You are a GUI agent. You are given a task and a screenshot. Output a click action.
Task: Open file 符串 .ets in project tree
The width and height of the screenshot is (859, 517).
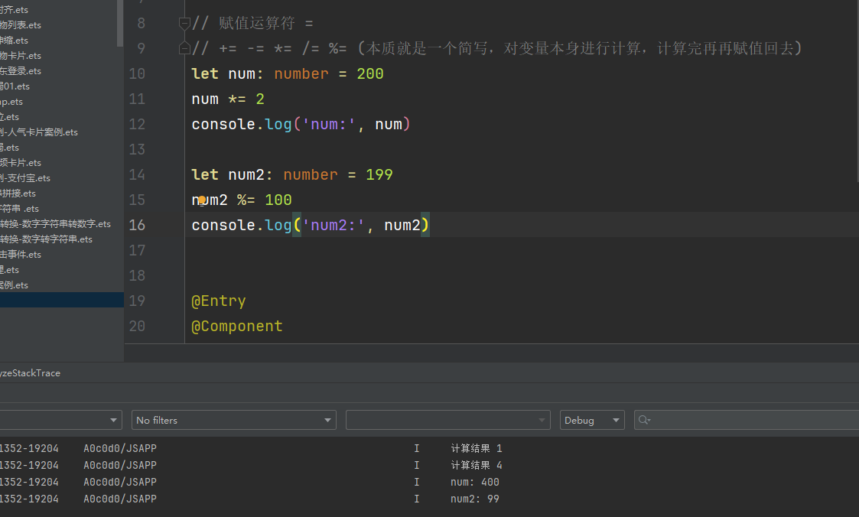[20, 209]
